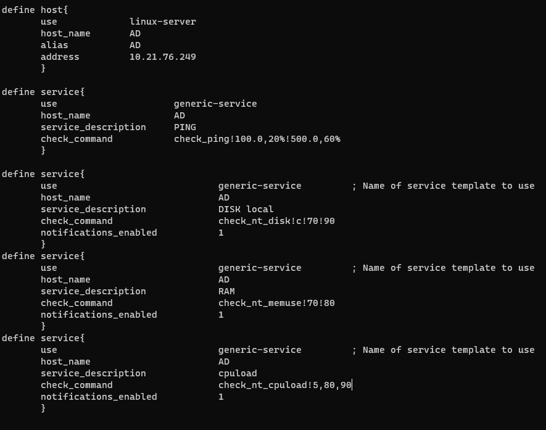Click the check_nt_disk!c!70!90 command
This screenshot has height=430, width=546.
[x=276, y=221]
